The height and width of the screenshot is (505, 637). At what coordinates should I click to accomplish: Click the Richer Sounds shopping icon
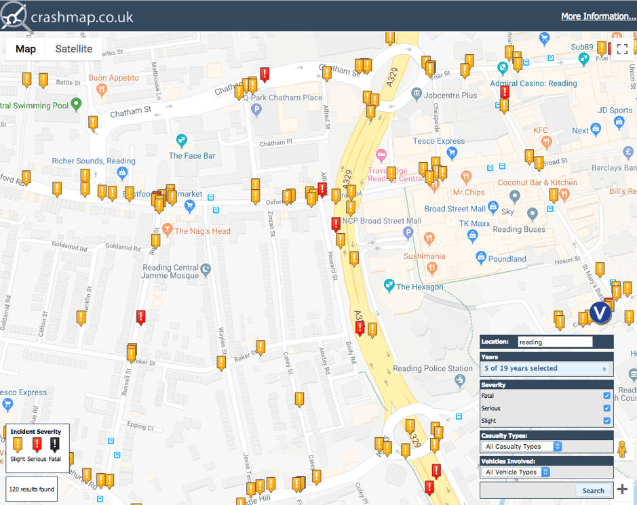(x=122, y=174)
